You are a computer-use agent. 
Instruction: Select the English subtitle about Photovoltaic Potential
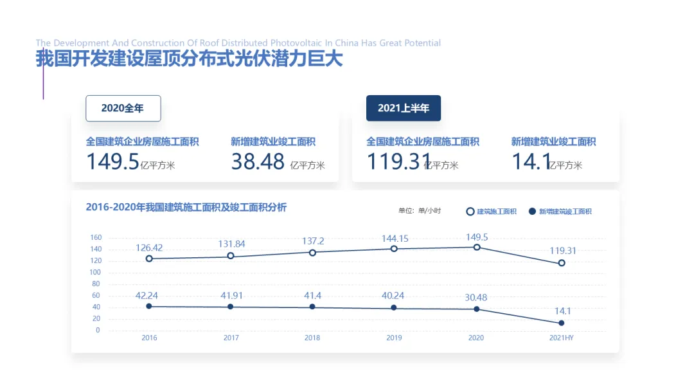(x=238, y=43)
